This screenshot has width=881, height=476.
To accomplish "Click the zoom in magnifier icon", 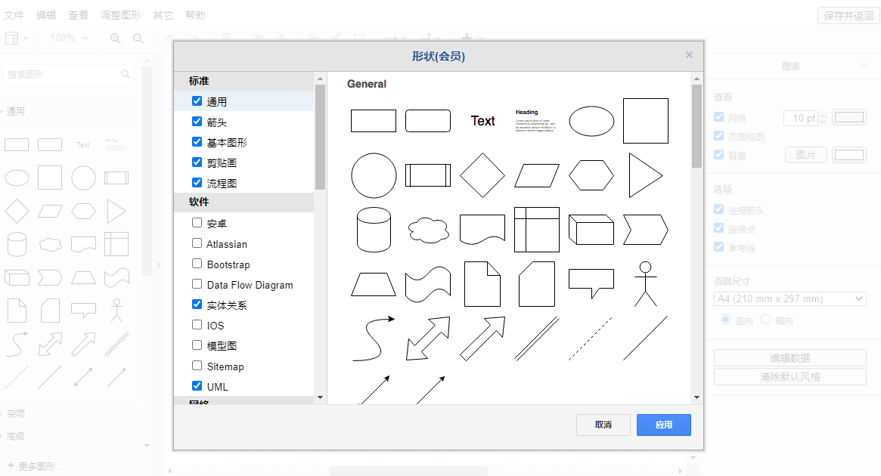I will click(115, 39).
